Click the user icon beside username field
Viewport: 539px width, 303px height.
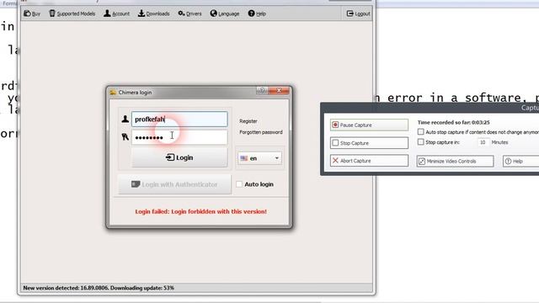click(125, 120)
